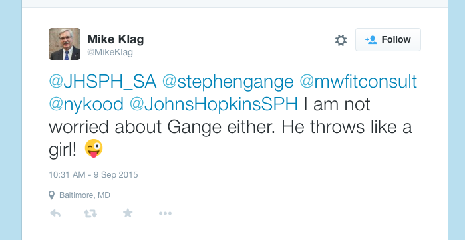Select the @nykood mention
The width and height of the screenshot is (465, 240).
86,105
